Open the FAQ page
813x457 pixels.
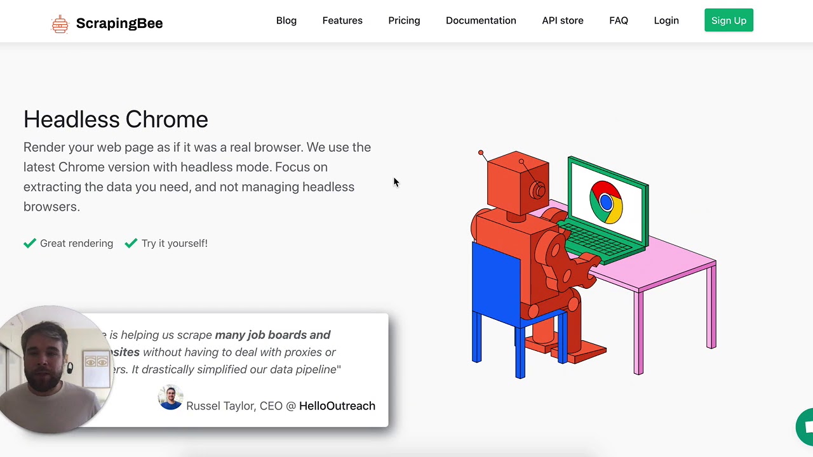(619, 20)
